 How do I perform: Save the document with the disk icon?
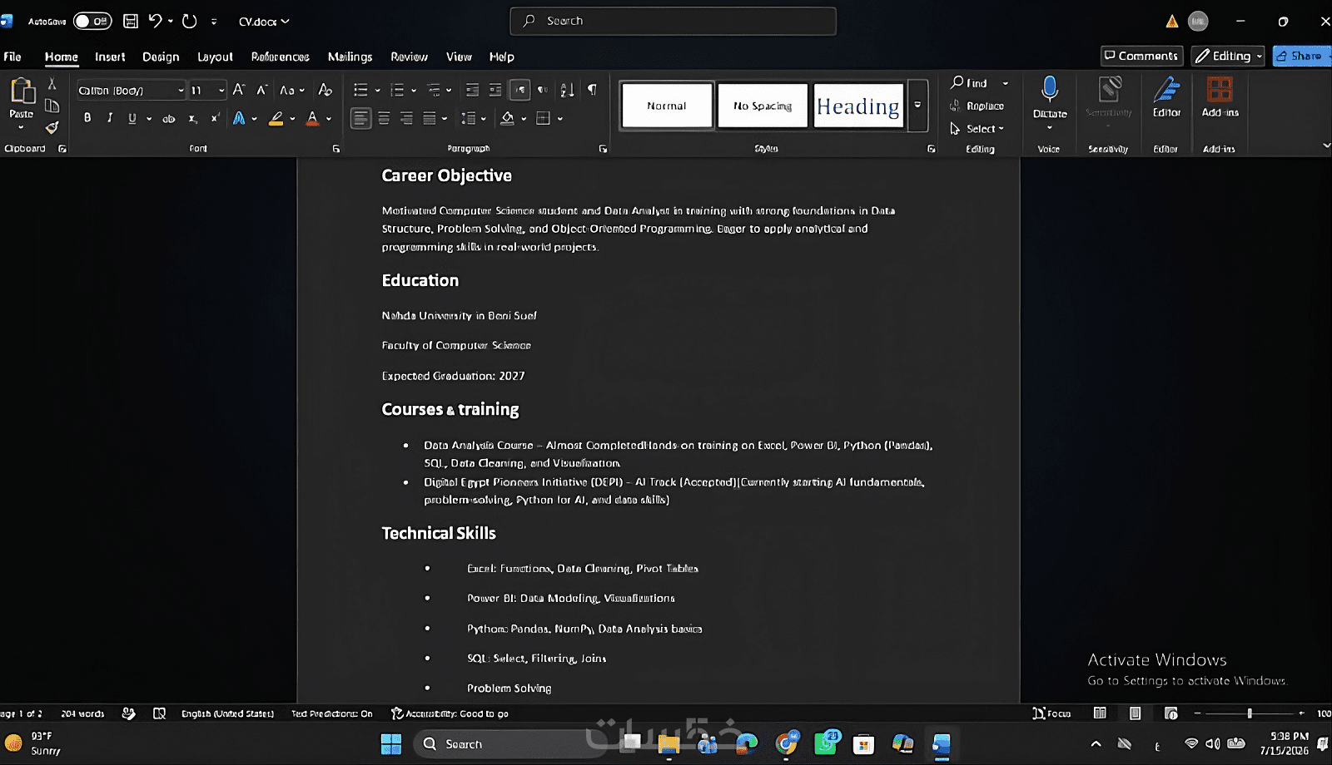point(131,21)
